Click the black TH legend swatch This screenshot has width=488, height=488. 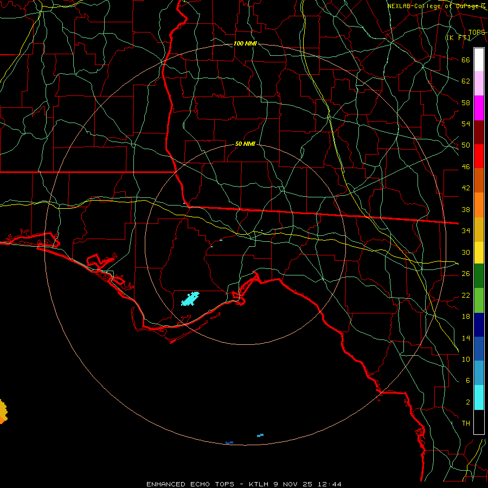(x=479, y=422)
